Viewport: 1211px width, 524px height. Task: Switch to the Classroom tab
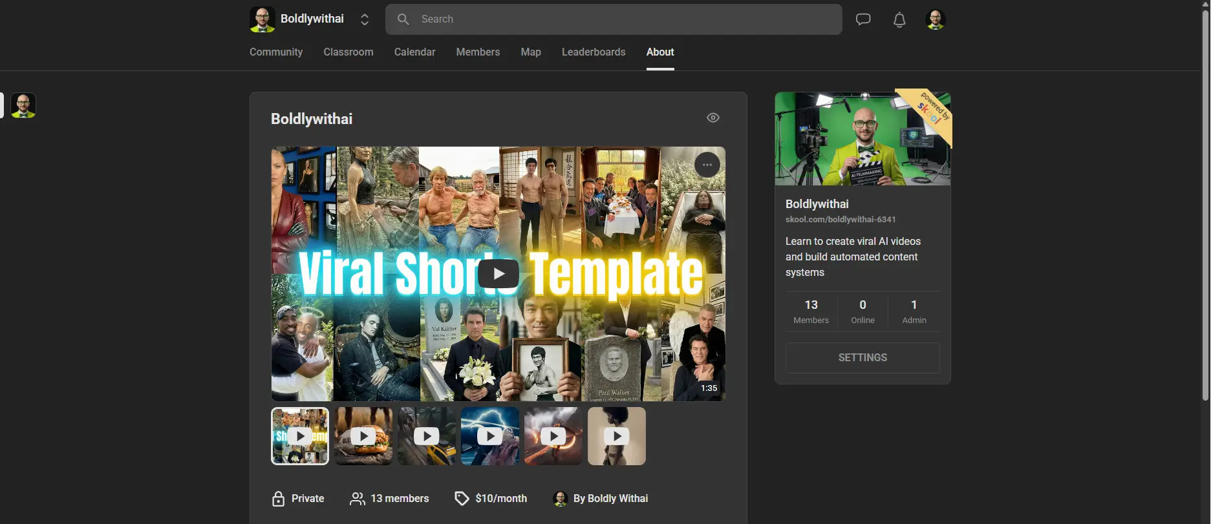click(348, 52)
